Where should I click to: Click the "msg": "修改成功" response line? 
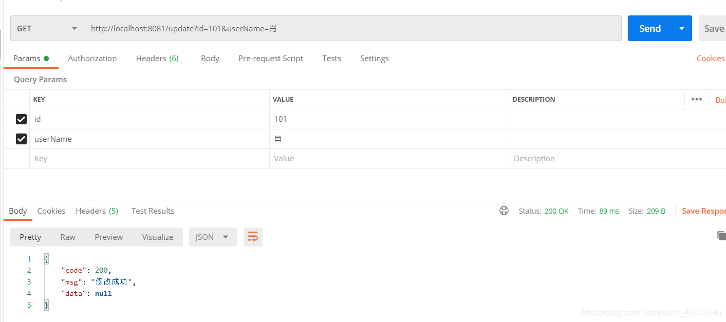tap(98, 281)
